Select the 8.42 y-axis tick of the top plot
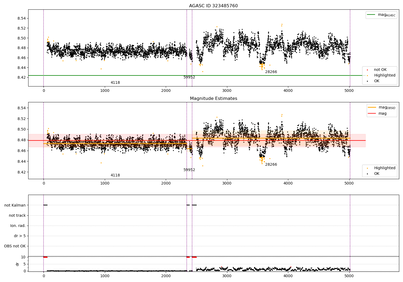The width and height of the screenshot is (403, 282). click(x=21, y=78)
